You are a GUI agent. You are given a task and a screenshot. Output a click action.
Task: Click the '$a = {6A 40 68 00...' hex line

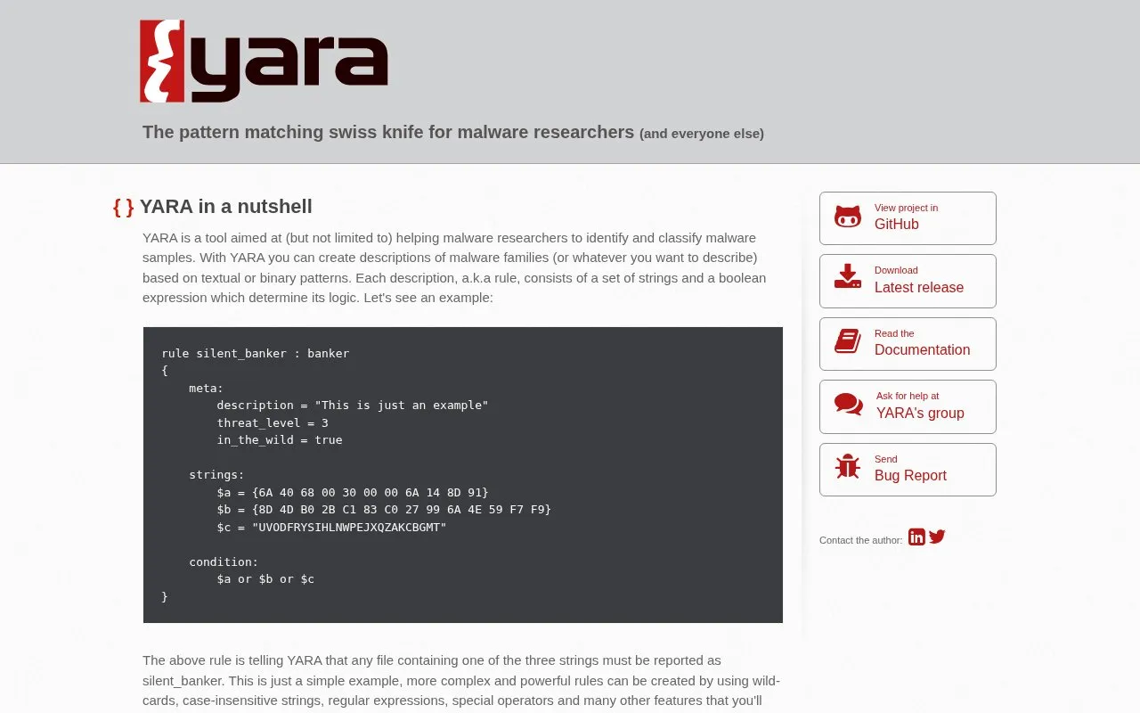point(353,492)
